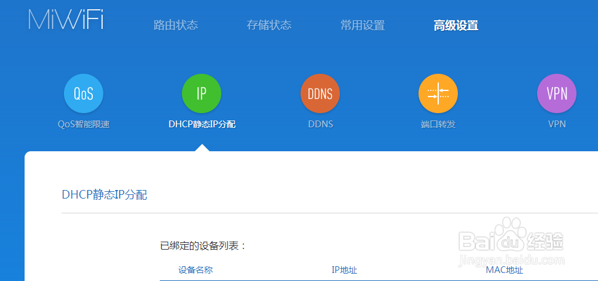Click the DHCP静态IP分配 label under the IP icon
This screenshot has height=281, width=598.
coord(202,124)
